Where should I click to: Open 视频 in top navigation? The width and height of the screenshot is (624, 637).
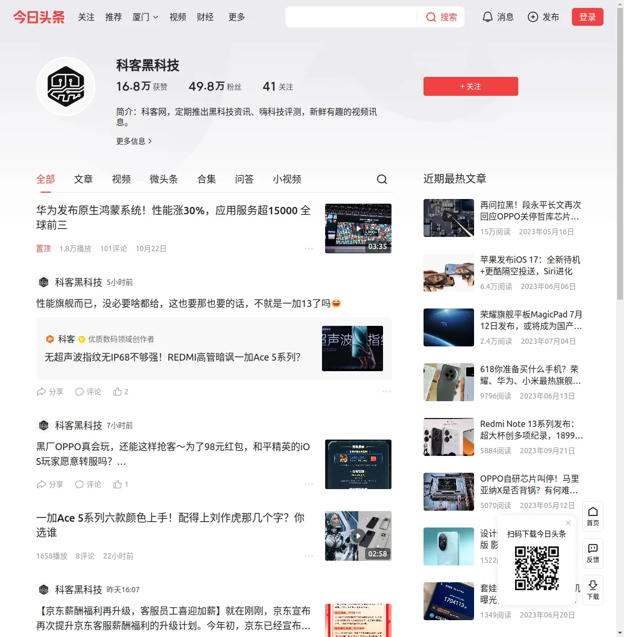click(178, 17)
